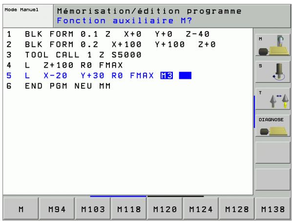292x221 pixels.
Task: Open the DIAGNOSE softkey
Action: [x=273, y=126]
